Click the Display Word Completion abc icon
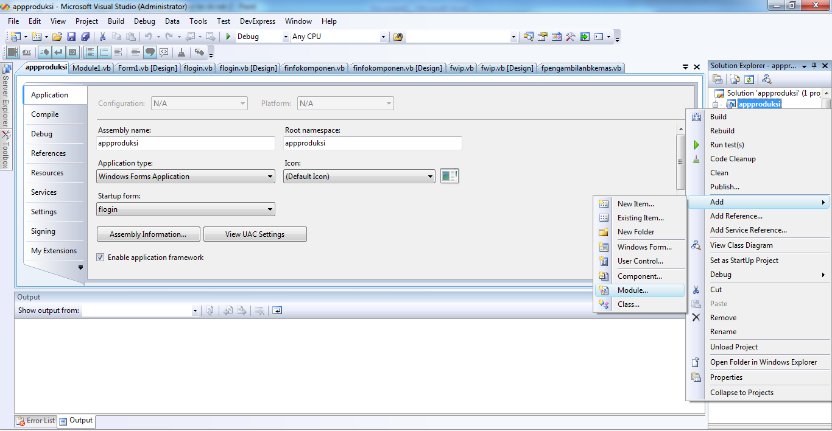The height and width of the screenshot is (431, 832). pyautogui.click(x=27, y=52)
